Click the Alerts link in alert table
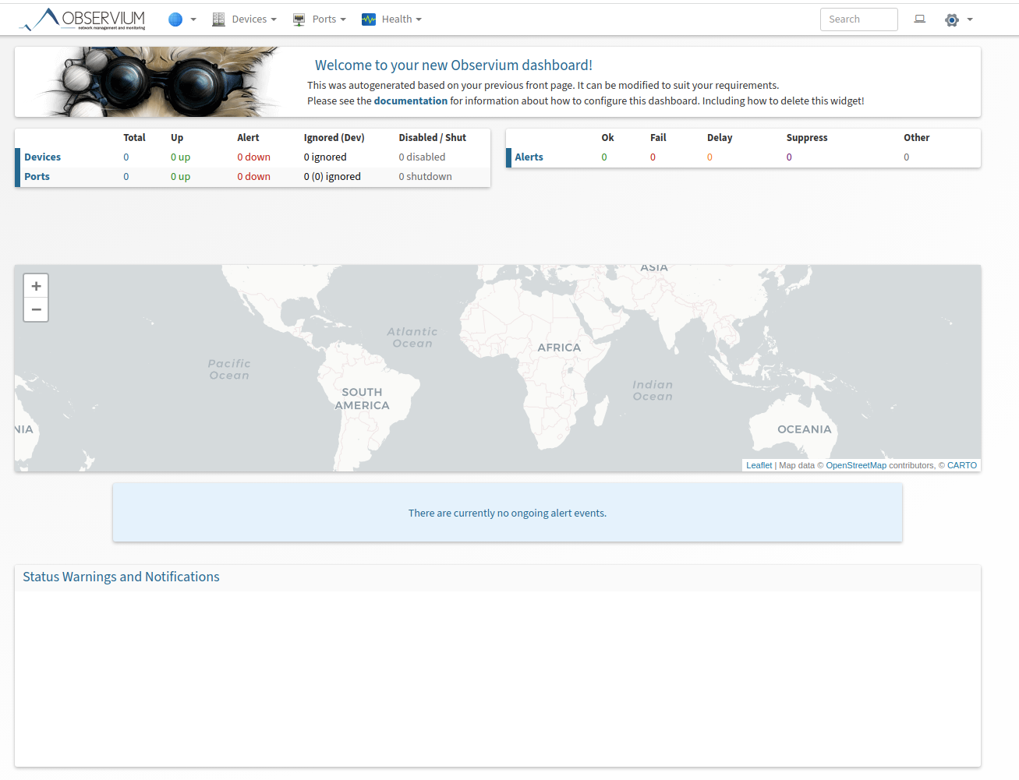 (x=529, y=157)
